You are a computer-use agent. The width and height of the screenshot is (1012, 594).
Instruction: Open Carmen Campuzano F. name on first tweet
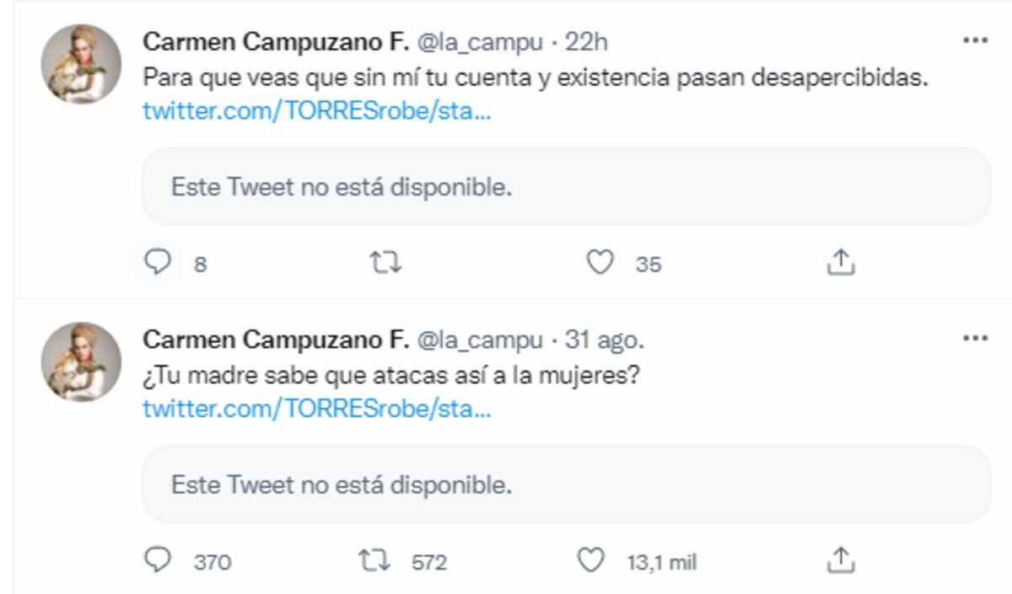tap(276, 41)
